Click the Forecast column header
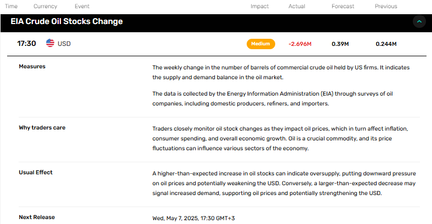 tap(343, 7)
